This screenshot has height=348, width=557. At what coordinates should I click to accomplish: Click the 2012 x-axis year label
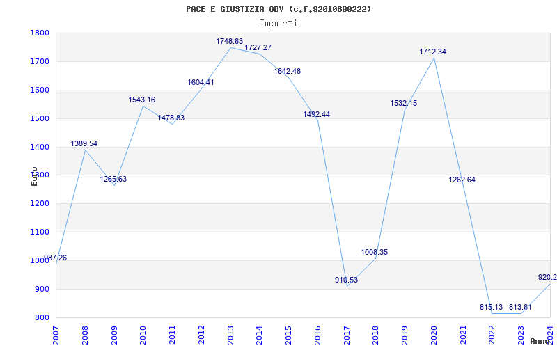pyautogui.click(x=201, y=335)
